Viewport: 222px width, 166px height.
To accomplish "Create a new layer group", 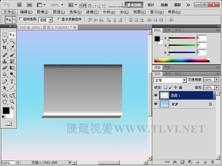I will click(x=197, y=162).
